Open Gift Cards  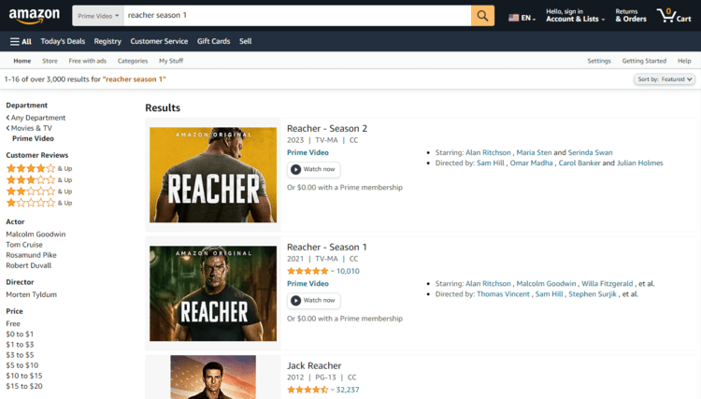(213, 41)
